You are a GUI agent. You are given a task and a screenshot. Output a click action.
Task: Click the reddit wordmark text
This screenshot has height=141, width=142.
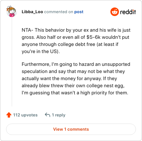[128, 12]
